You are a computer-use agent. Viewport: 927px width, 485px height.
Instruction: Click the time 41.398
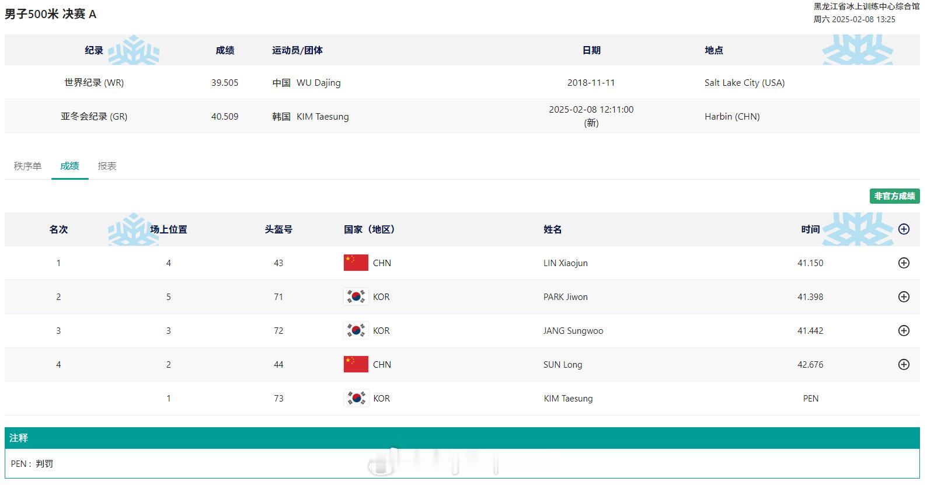coord(810,297)
